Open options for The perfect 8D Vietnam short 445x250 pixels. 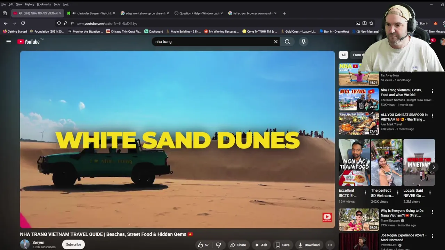[398, 192]
